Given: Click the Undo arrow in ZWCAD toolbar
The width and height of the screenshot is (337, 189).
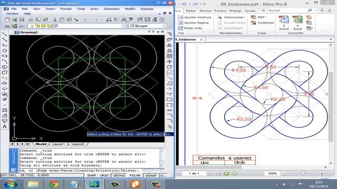Looking at the screenshot, I should coord(85,19).
